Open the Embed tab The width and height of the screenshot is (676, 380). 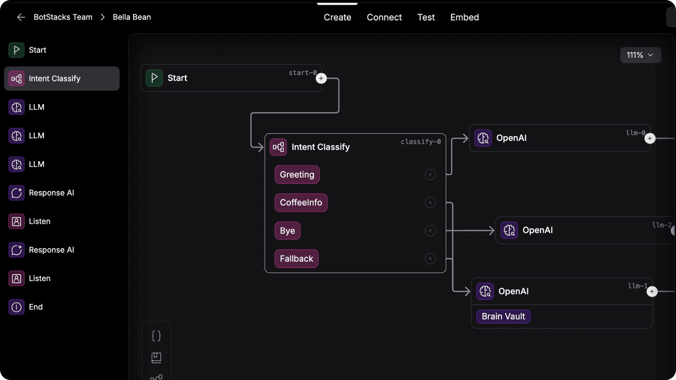tap(464, 17)
